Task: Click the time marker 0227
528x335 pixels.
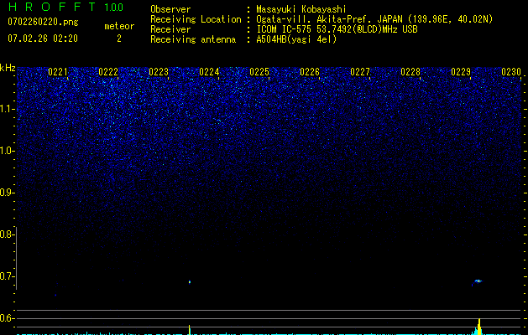Action: click(360, 72)
